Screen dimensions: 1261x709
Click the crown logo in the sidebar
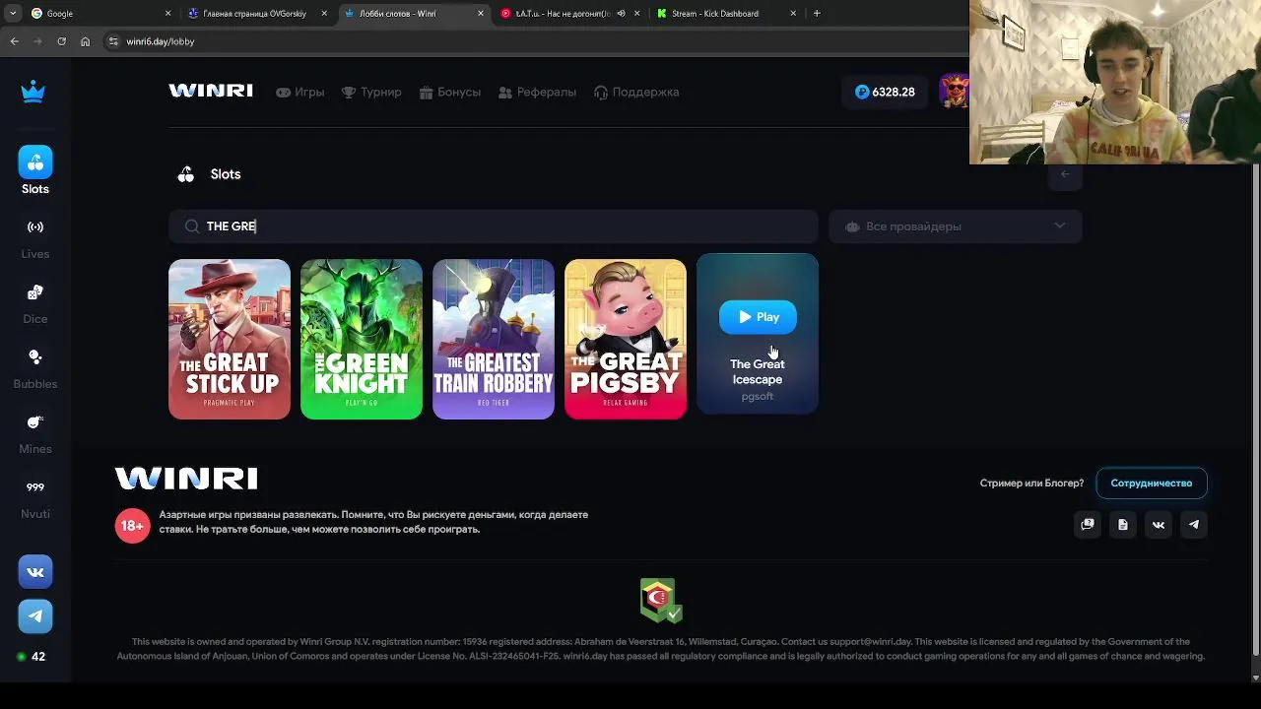point(33,92)
